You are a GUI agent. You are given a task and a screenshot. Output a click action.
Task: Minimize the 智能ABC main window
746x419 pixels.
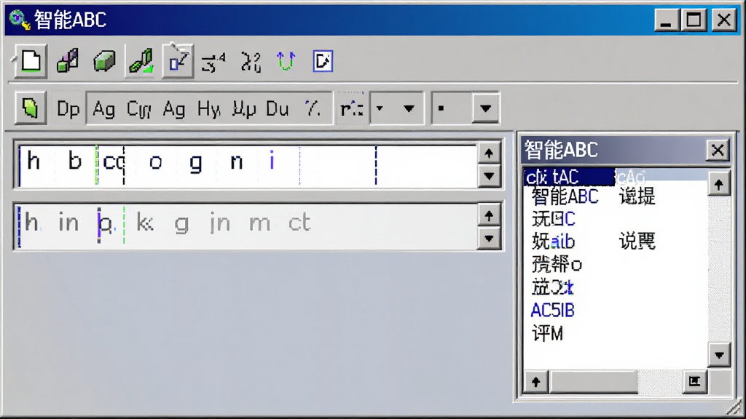(x=666, y=20)
